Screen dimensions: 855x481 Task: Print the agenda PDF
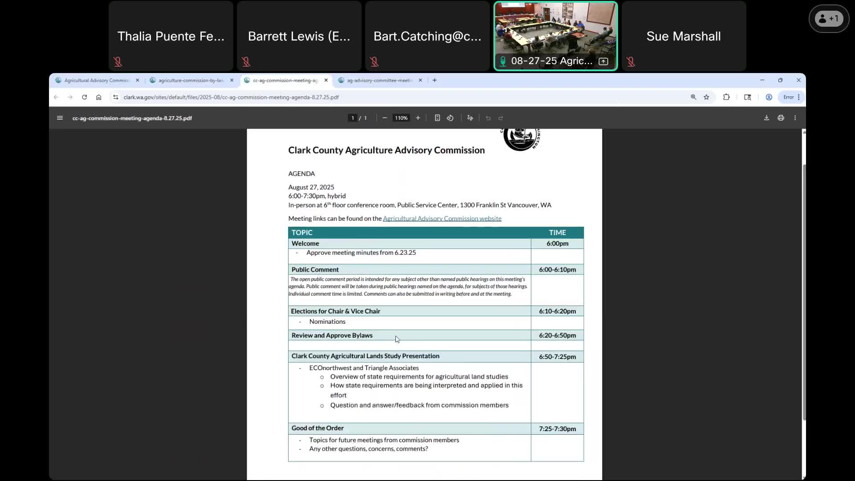pyautogui.click(x=781, y=118)
